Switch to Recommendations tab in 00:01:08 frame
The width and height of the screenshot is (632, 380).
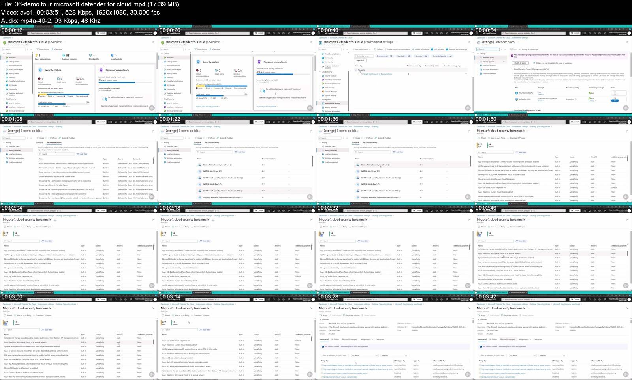point(54,142)
